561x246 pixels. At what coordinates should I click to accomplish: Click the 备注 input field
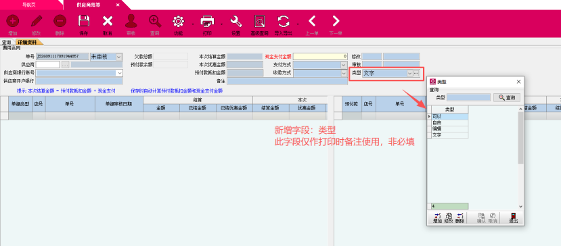point(288,81)
